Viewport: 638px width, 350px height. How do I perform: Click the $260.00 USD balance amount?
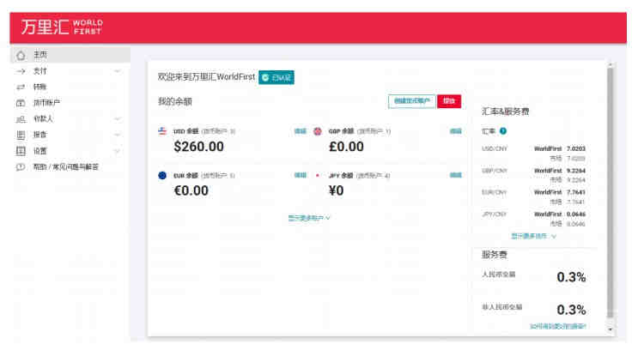198,147
